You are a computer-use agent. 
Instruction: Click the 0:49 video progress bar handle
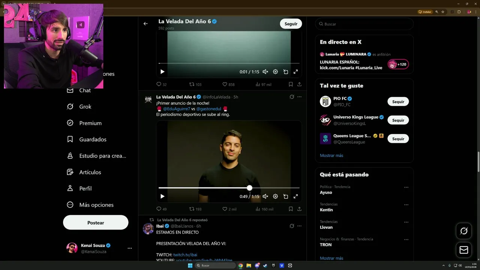coord(249,188)
